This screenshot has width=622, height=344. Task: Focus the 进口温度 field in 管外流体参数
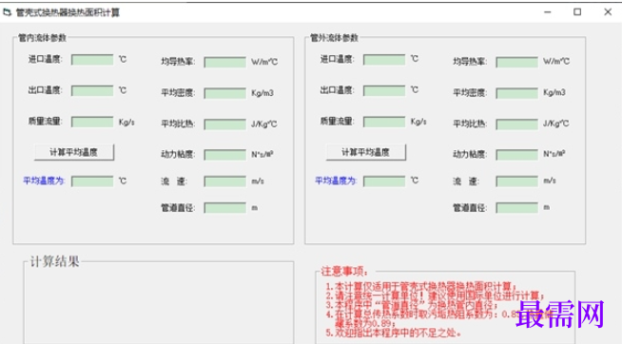[x=384, y=60]
